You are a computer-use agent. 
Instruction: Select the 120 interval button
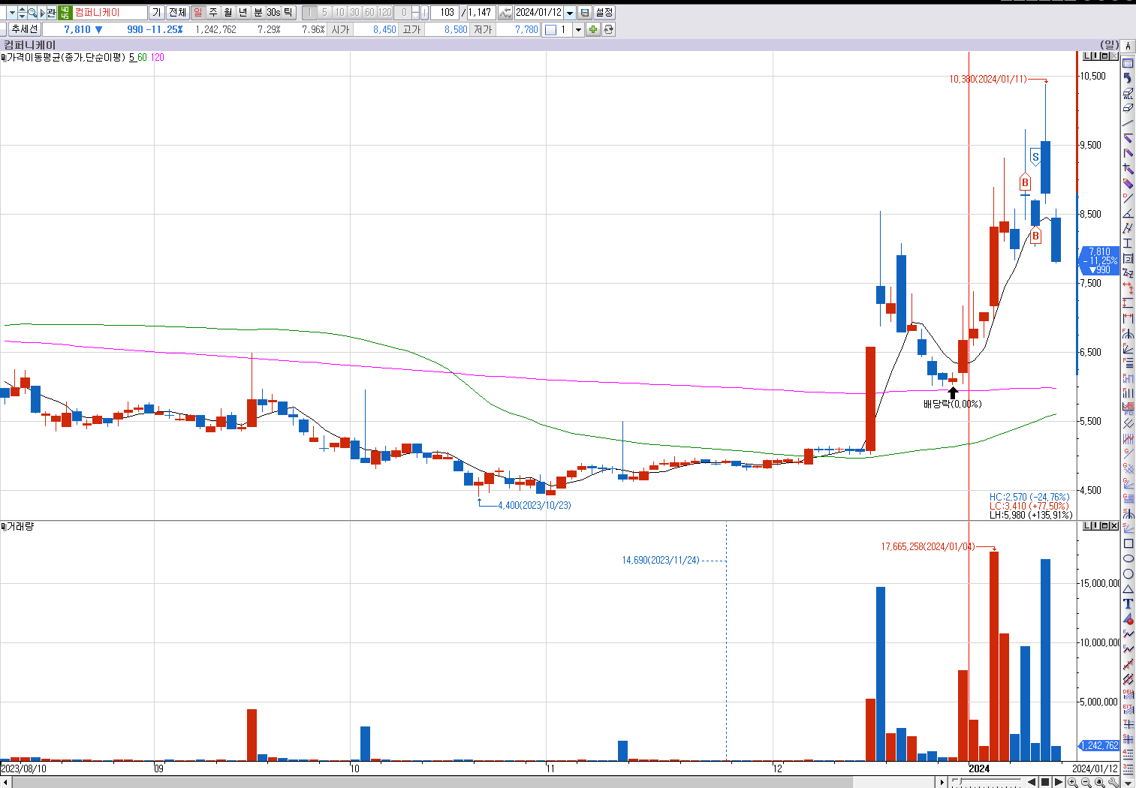coord(384,13)
